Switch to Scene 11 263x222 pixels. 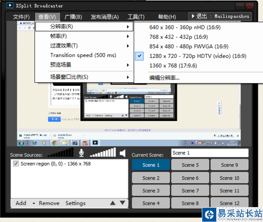(229, 190)
